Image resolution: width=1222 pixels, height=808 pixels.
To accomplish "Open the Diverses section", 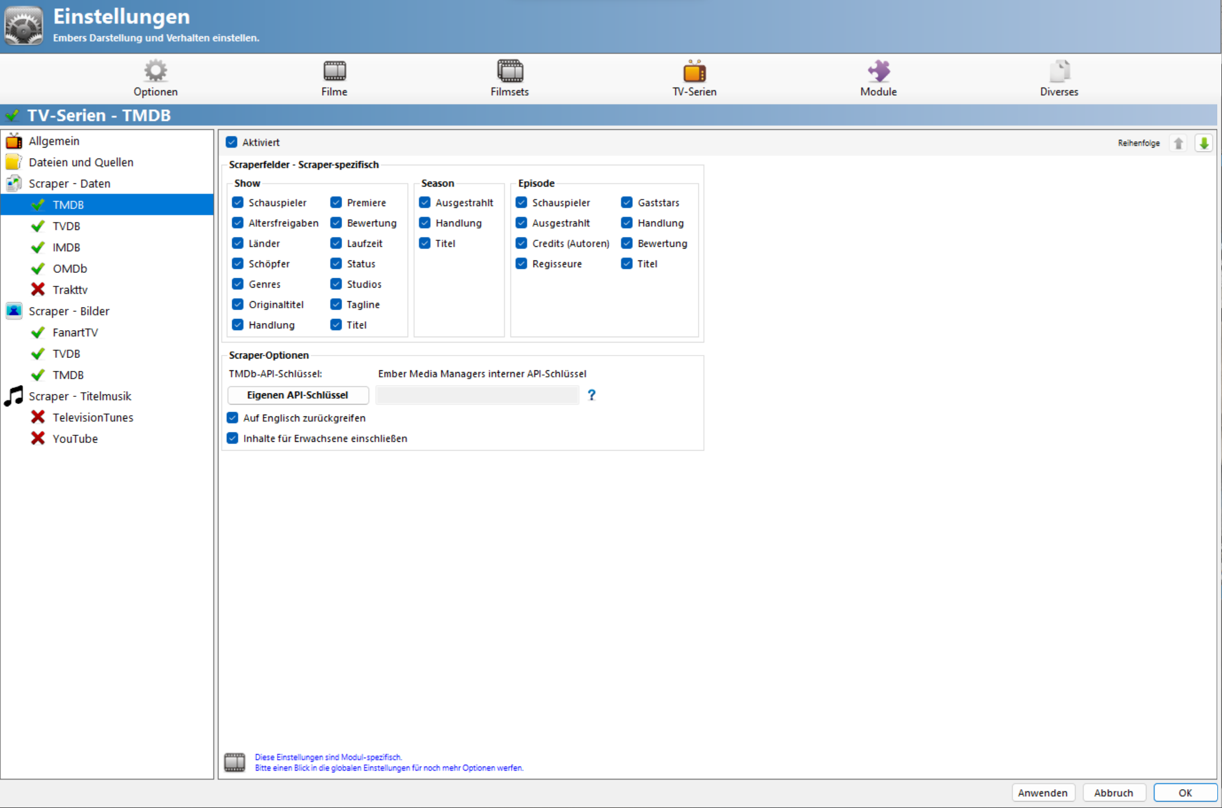I will point(1059,78).
